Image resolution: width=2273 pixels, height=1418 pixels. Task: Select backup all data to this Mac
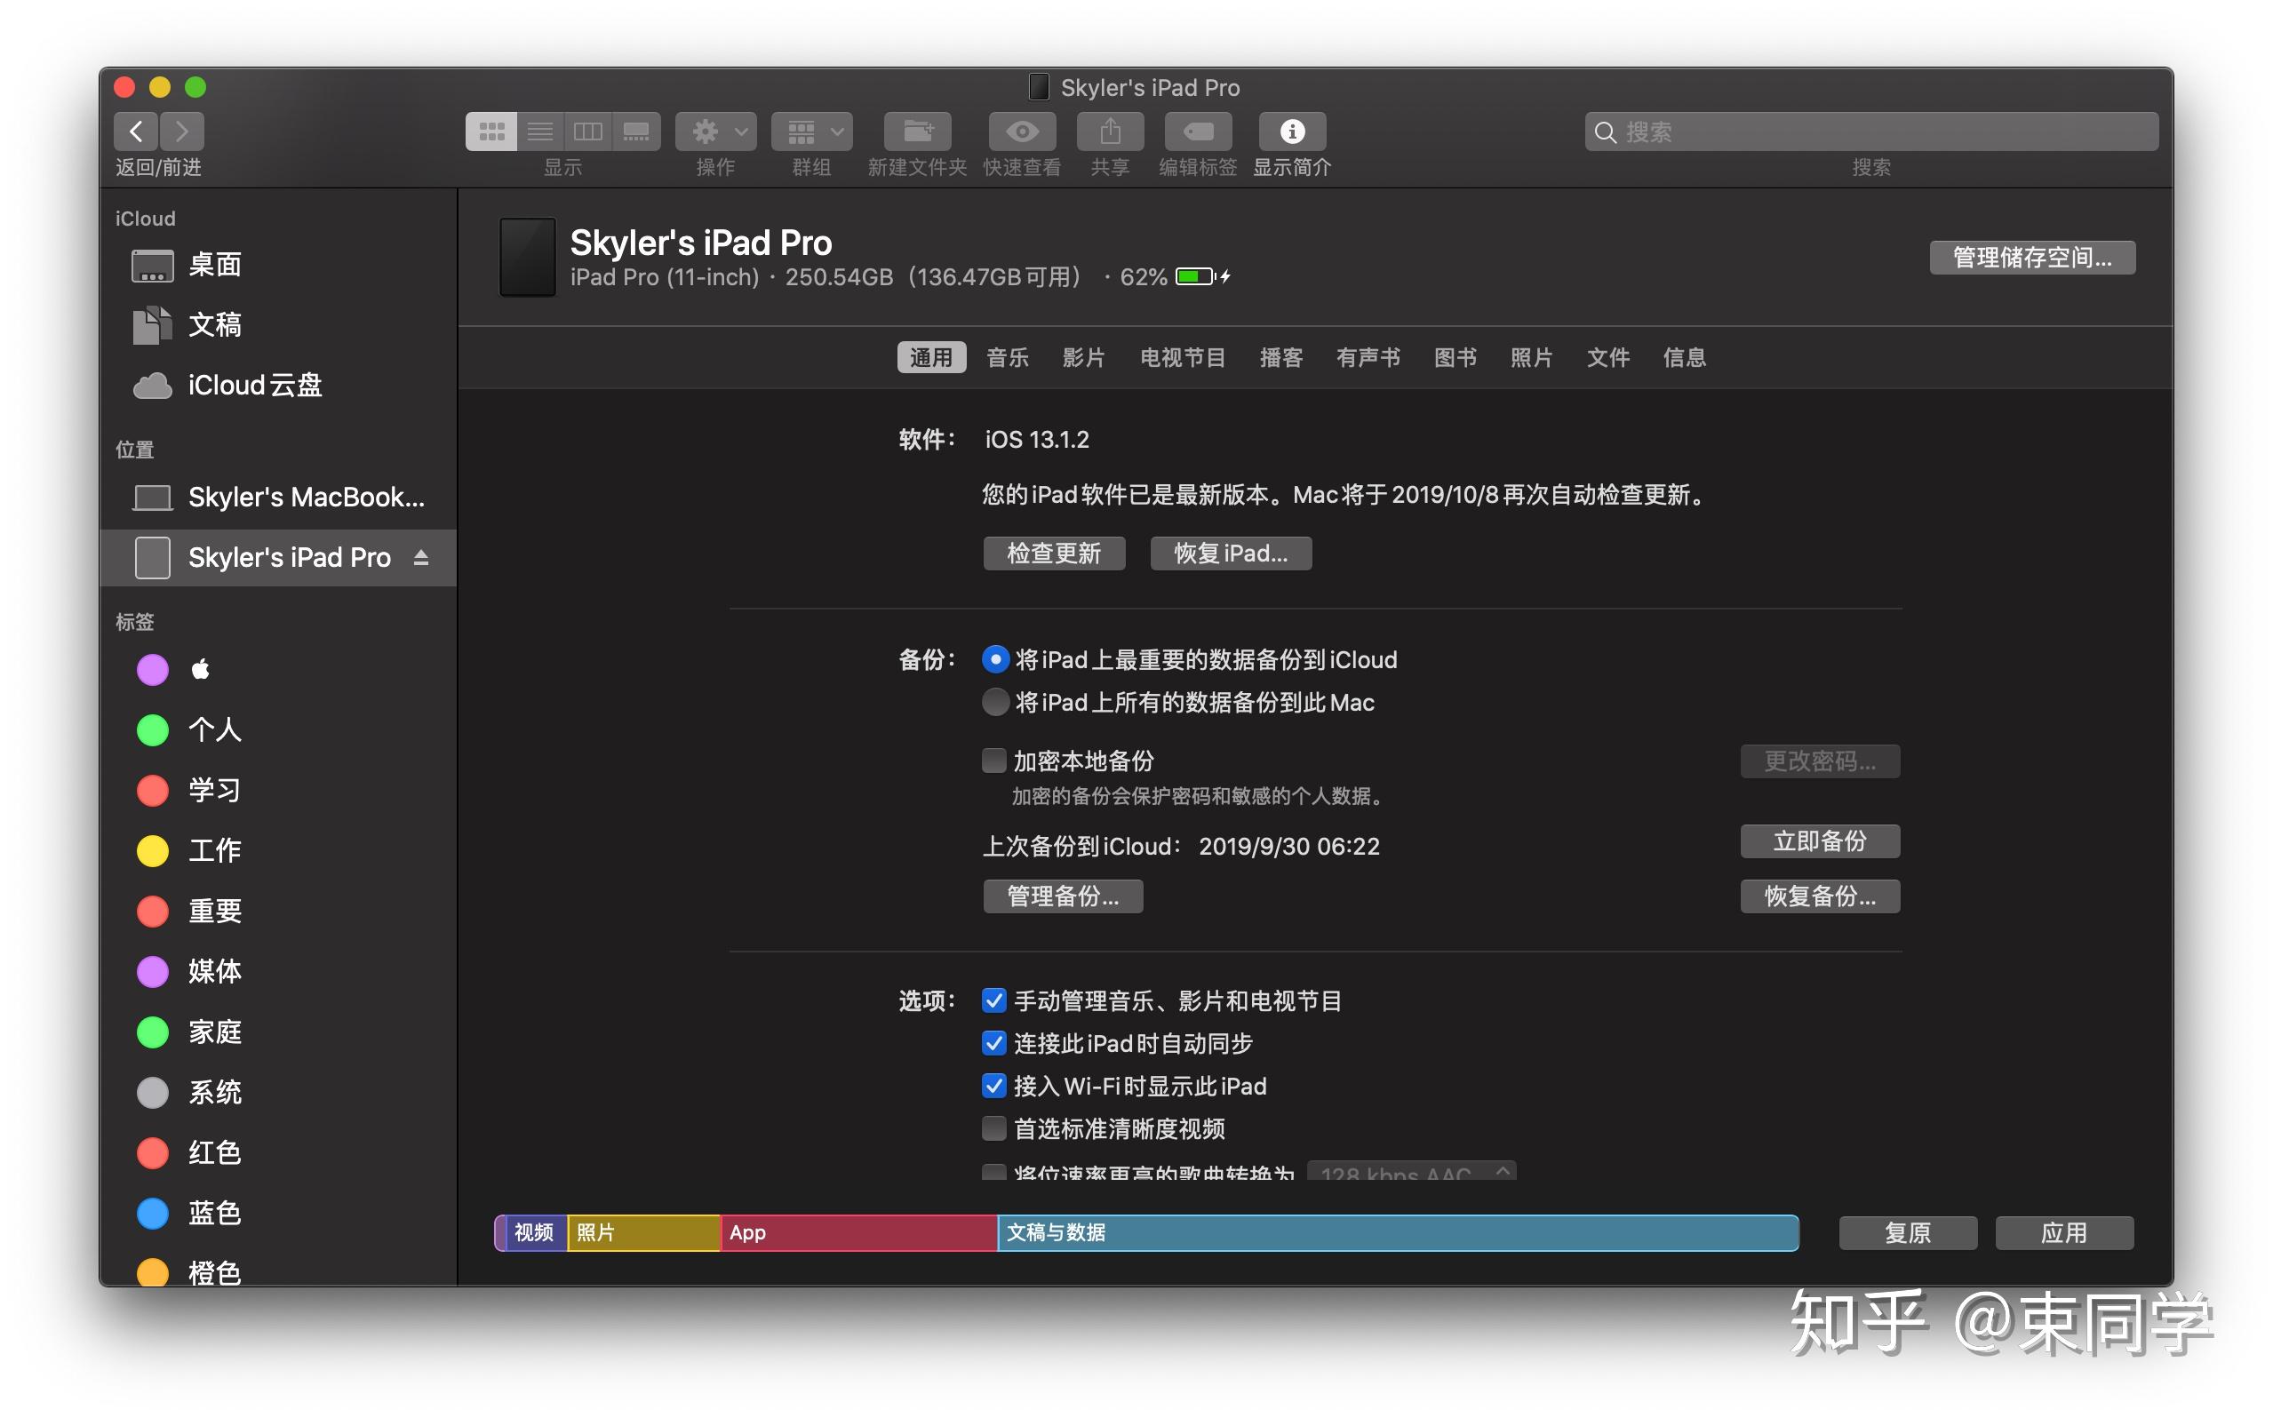click(x=996, y=703)
